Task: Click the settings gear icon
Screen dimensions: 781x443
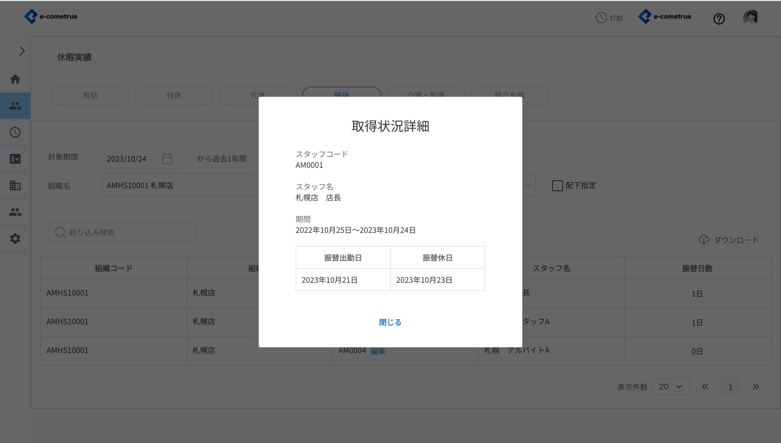Action: [x=15, y=239]
